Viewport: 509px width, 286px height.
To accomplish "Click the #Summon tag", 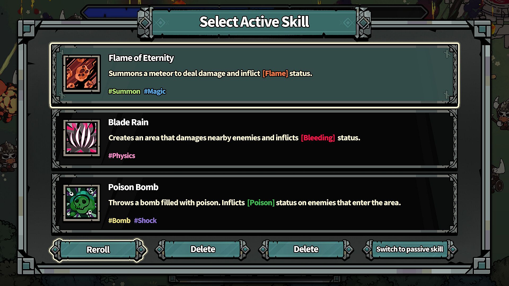I will click(124, 91).
